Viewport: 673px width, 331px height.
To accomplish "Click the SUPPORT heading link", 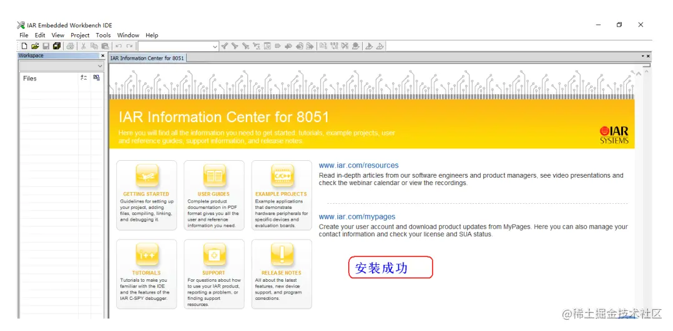I will coord(214,272).
